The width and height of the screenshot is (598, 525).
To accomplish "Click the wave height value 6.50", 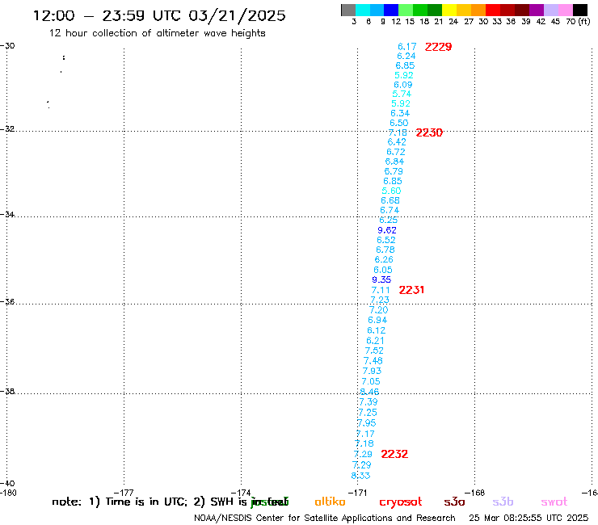I will 399,123.
